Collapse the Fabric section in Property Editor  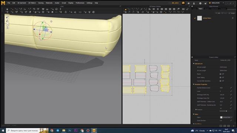(194, 114)
